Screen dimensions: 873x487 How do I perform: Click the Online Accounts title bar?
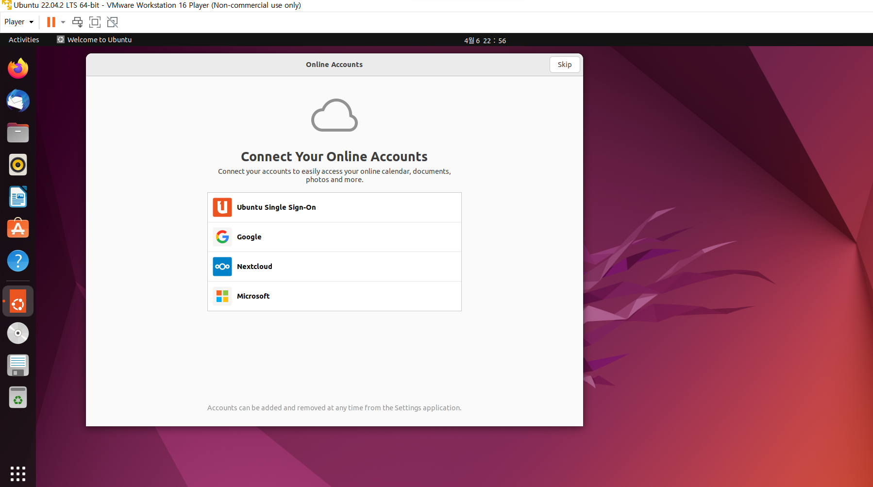[x=334, y=65]
